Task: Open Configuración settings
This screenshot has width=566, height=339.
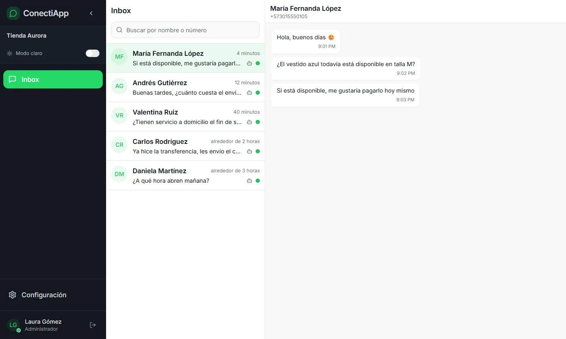Action: pyautogui.click(x=53, y=295)
